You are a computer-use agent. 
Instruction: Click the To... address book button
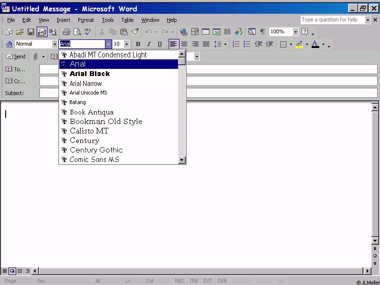[x=15, y=69]
